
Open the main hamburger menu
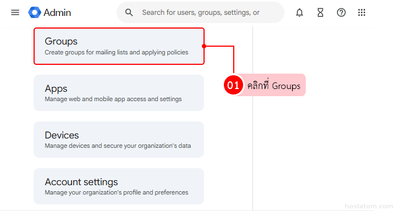click(15, 13)
